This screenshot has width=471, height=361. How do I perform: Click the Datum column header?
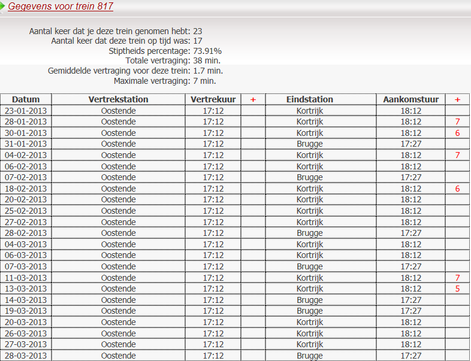point(26,99)
